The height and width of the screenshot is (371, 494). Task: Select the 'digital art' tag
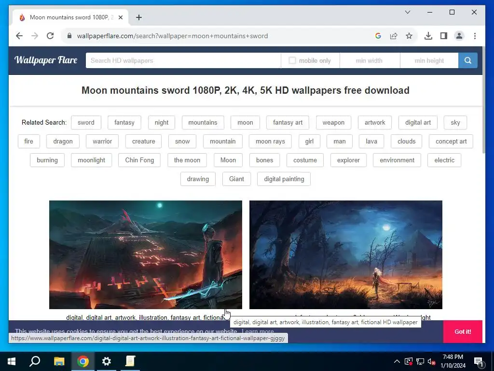click(418, 122)
